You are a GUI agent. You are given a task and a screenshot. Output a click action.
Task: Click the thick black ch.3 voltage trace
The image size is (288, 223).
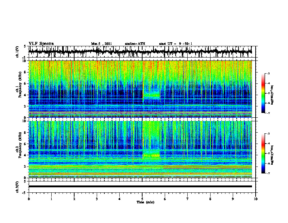tap(140, 187)
